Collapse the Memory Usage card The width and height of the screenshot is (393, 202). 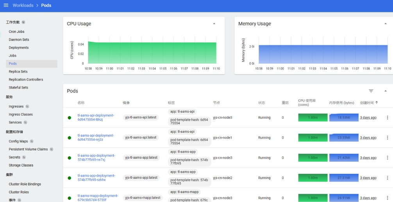click(x=385, y=24)
